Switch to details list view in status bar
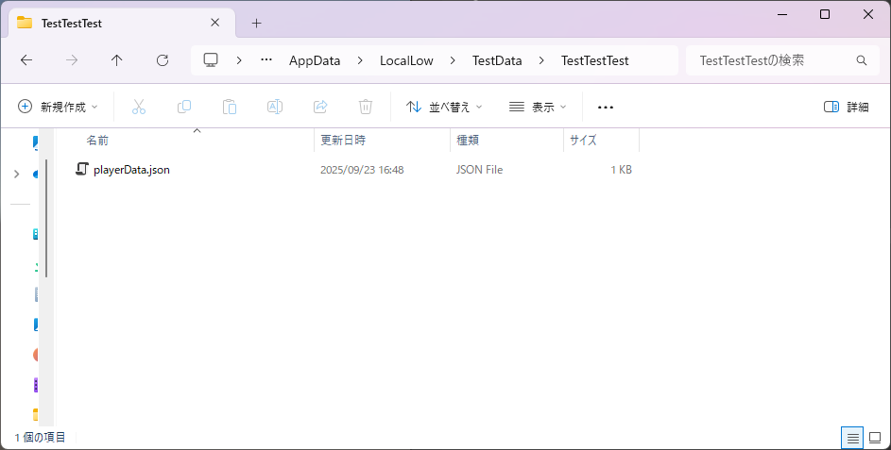The height and width of the screenshot is (450, 891). pos(852,438)
